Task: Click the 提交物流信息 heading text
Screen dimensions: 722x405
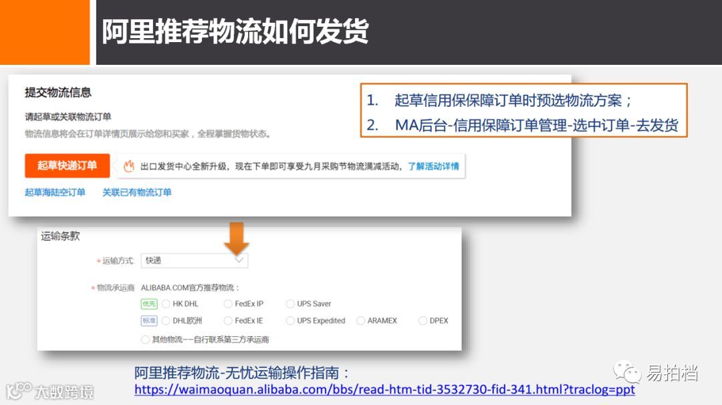Action: 58,92
